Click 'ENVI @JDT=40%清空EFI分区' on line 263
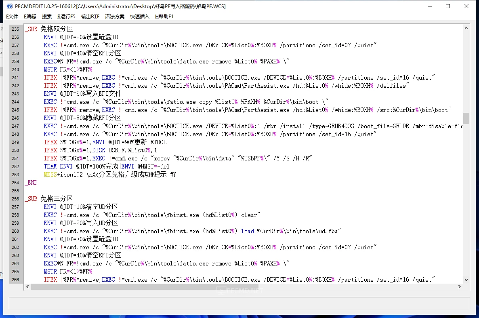 click(x=82, y=255)
